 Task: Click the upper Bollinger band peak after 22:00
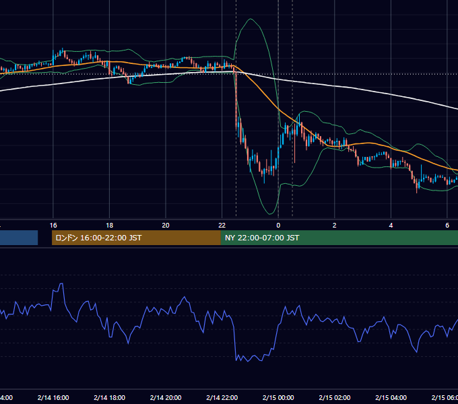(x=251, y=19)
